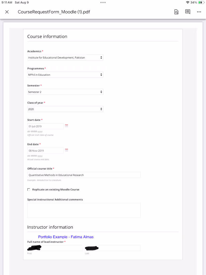Image resolution: width=206 pixels, height=275 pixels.
Task: Open the comments icon in the toolbar
Action: [188, 12]
